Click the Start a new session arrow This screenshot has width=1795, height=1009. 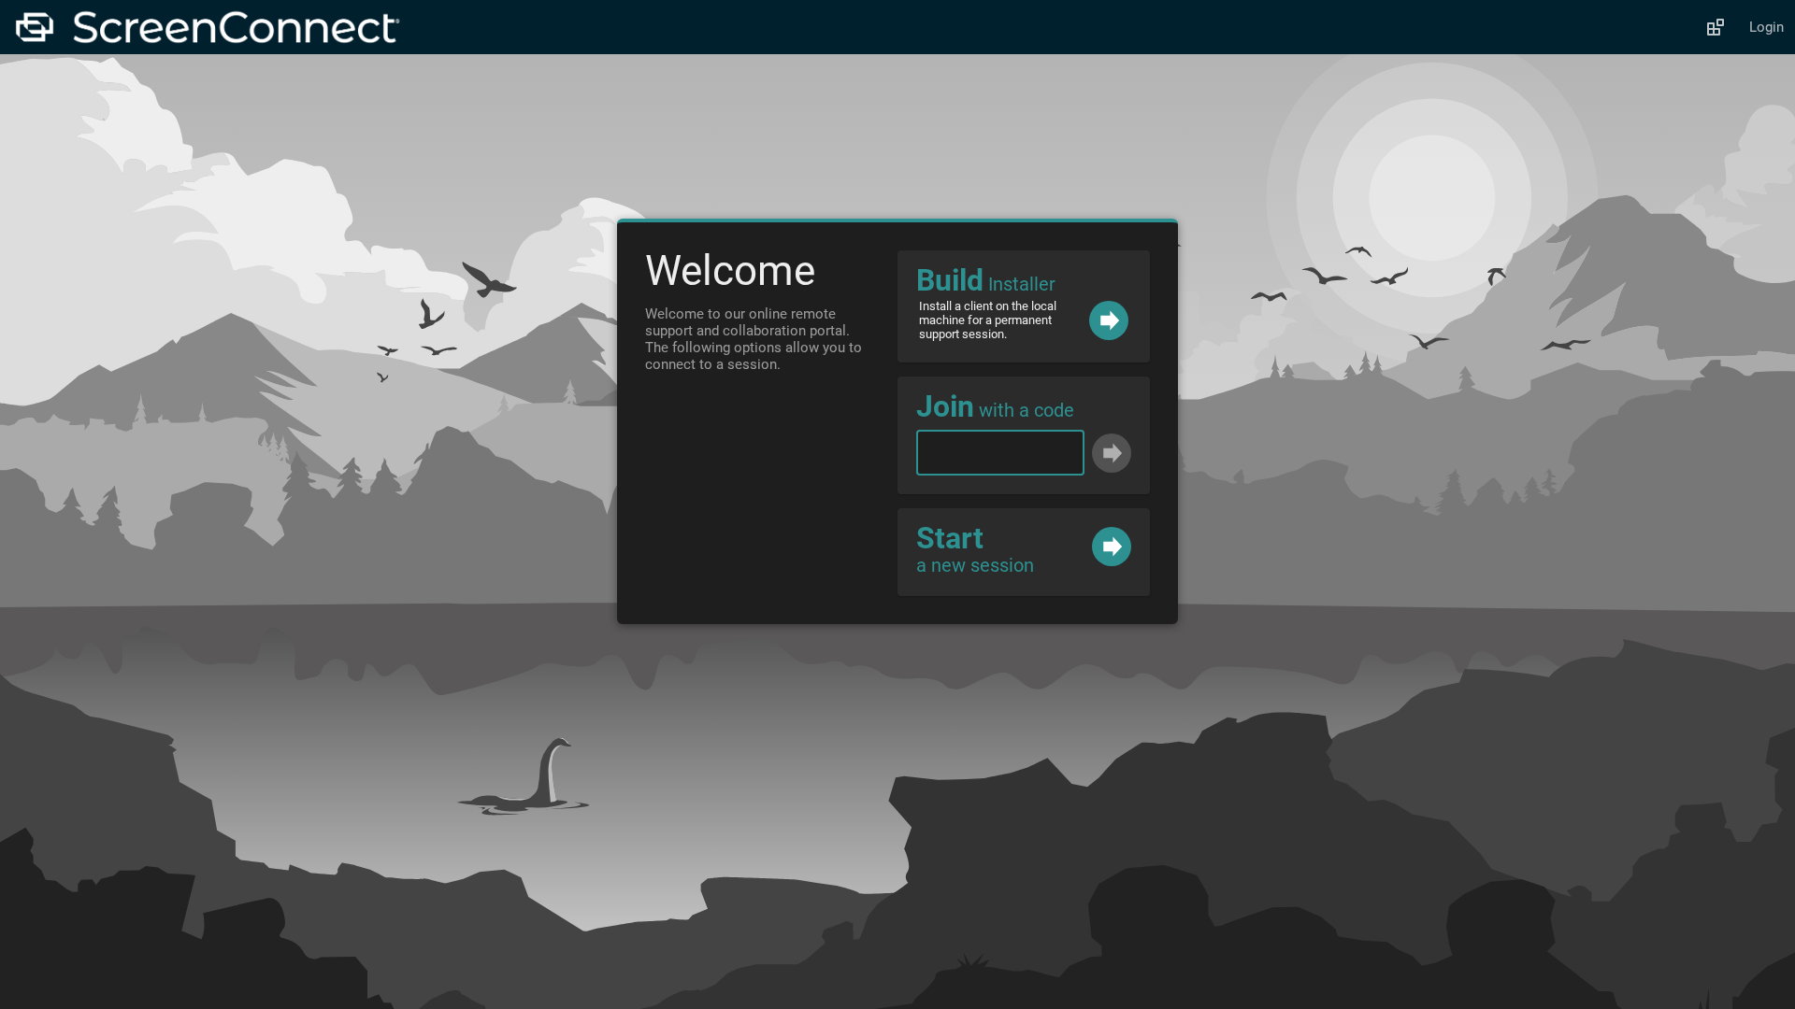point(1112,547)
